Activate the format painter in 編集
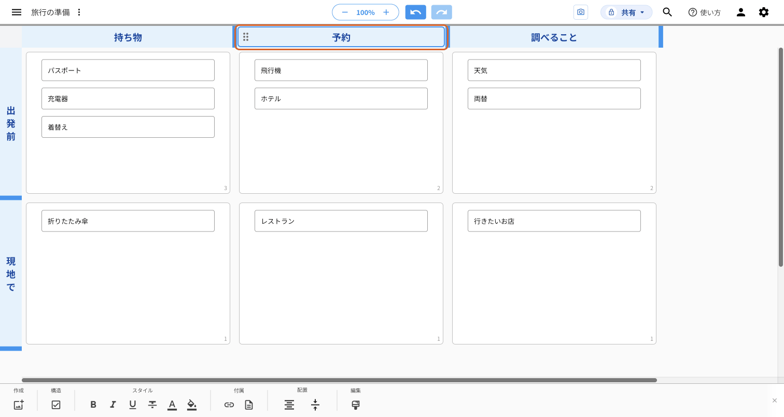 (x=356, y=405)
